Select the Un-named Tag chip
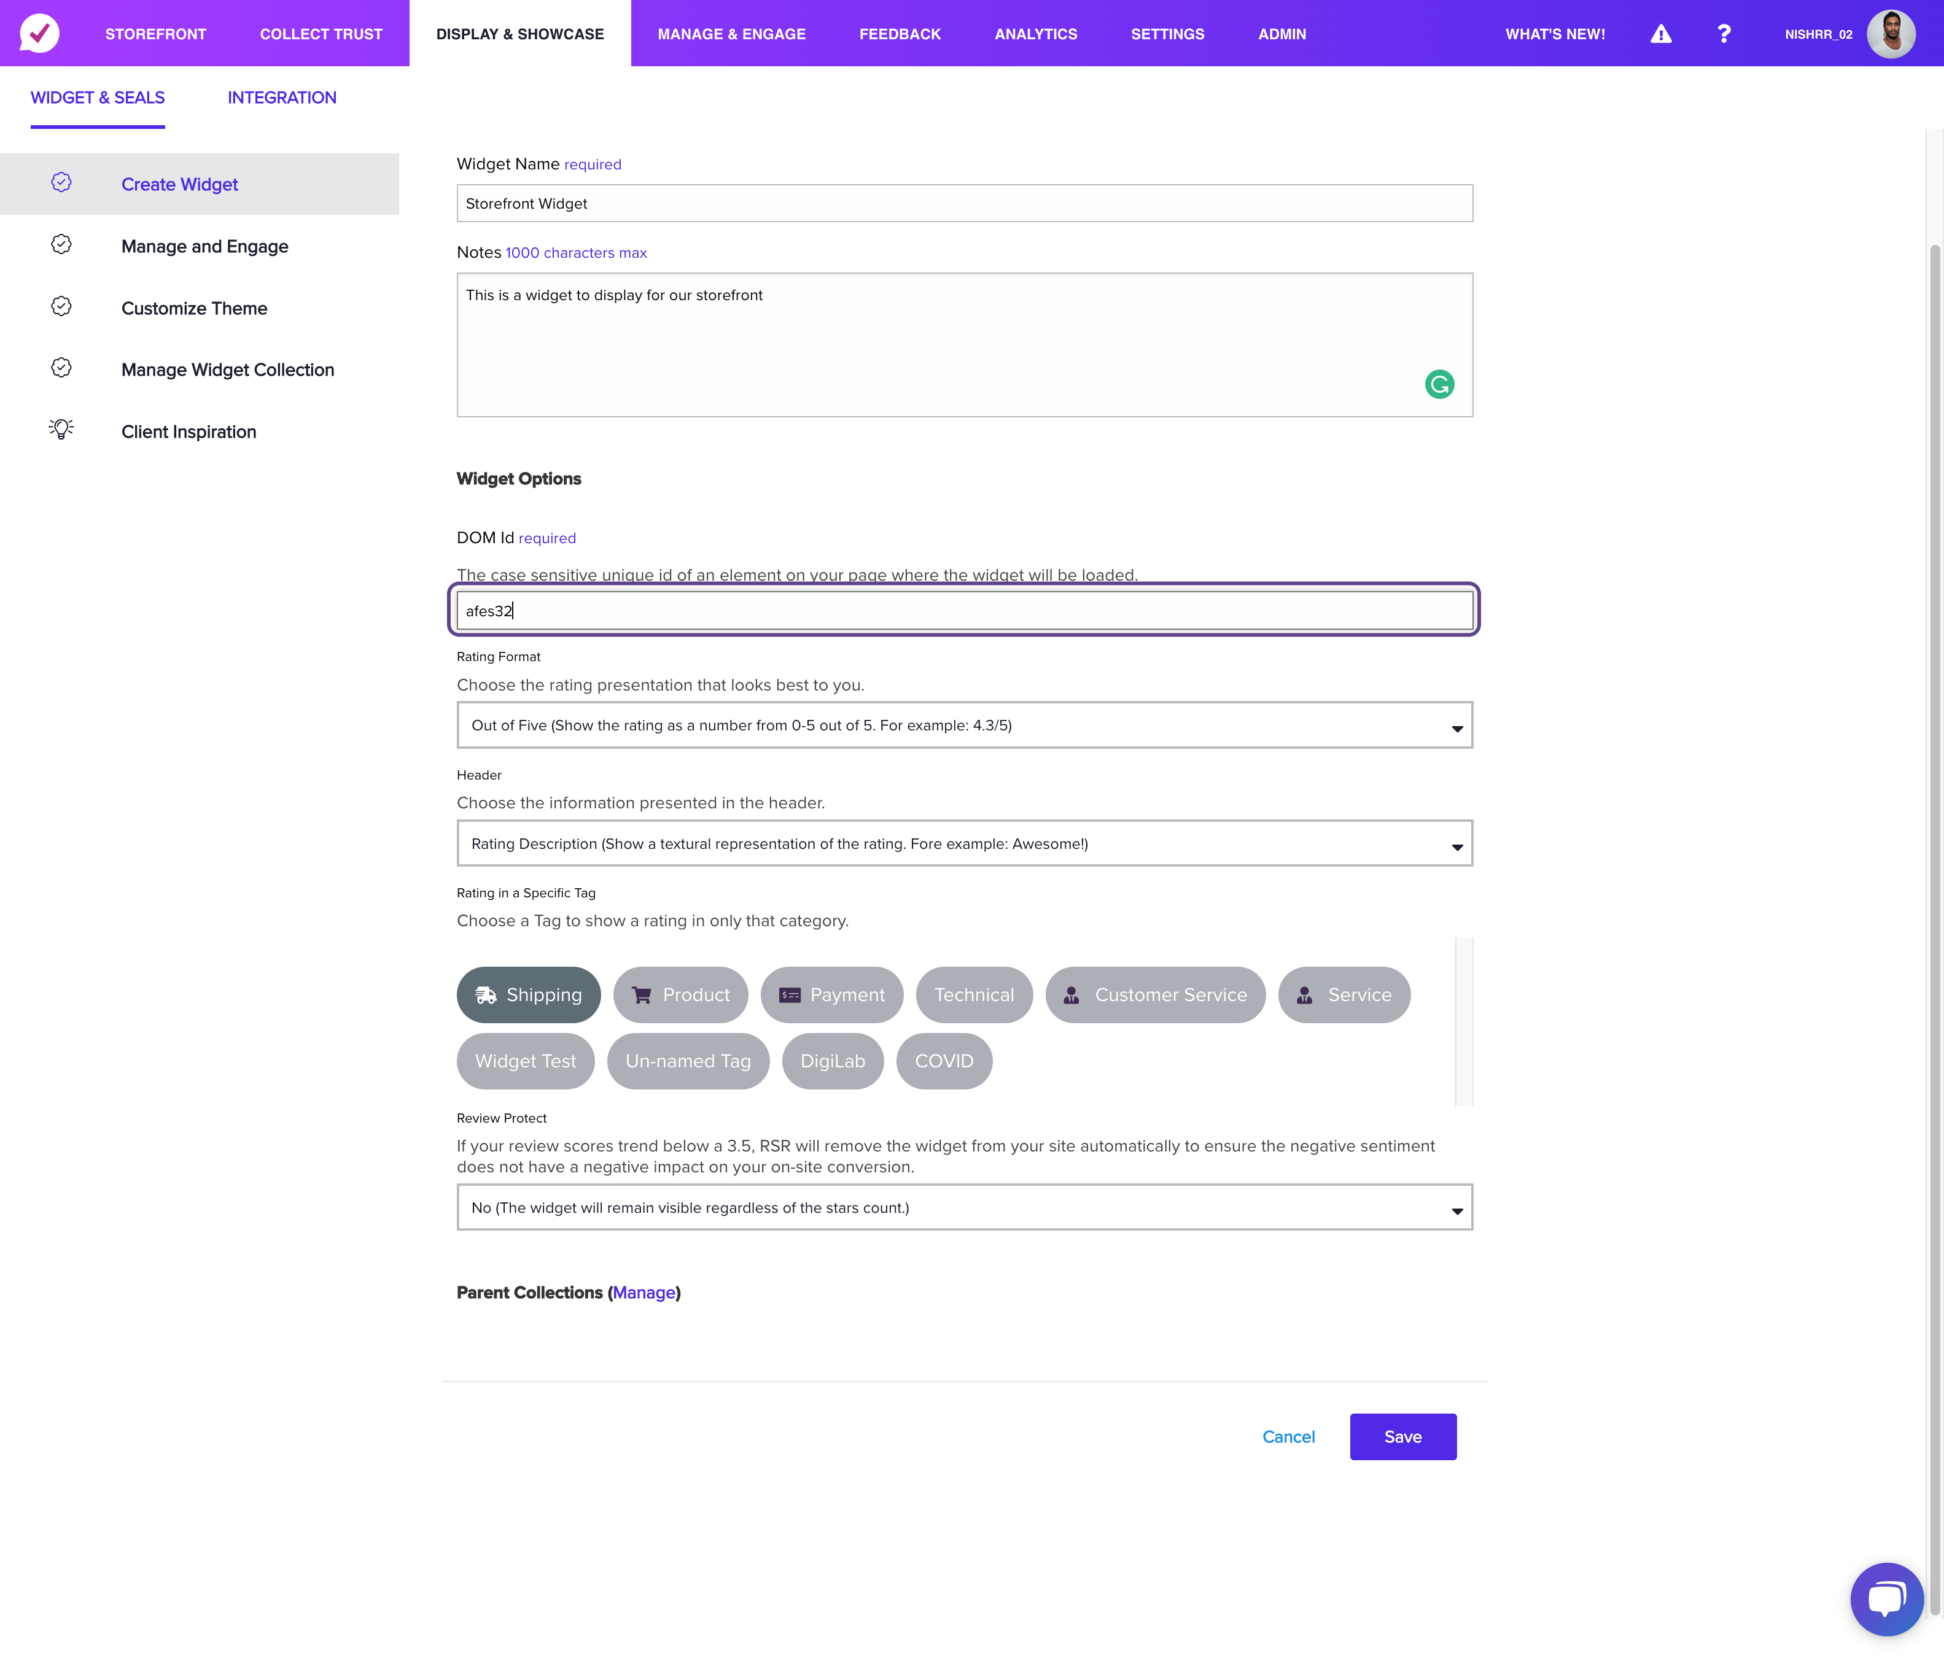The height and width of the screenshot is (1656, 1944). click(x=688, y=1061)
